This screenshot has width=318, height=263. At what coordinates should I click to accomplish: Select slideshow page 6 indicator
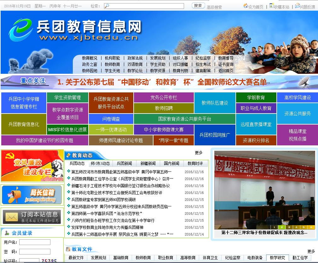pos(311,227)
